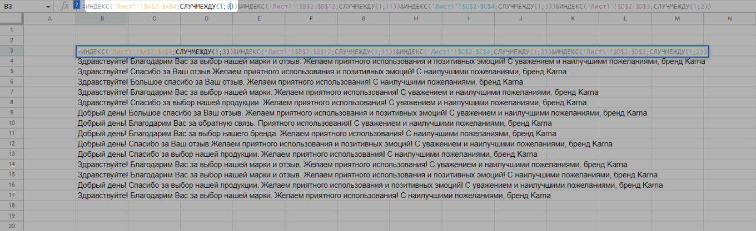Select row 8 header

click(x=12, y=102)
